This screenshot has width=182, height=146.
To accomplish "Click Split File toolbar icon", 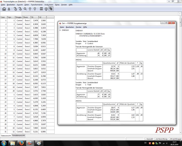I will click(x=41, y=9).
